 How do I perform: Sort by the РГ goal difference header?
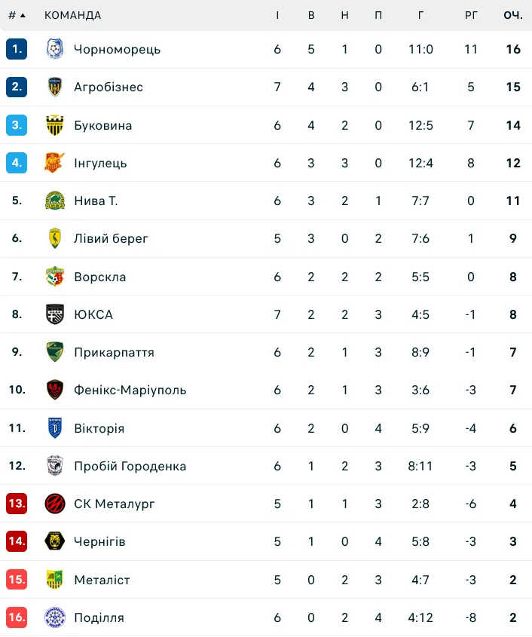point(471,15)
